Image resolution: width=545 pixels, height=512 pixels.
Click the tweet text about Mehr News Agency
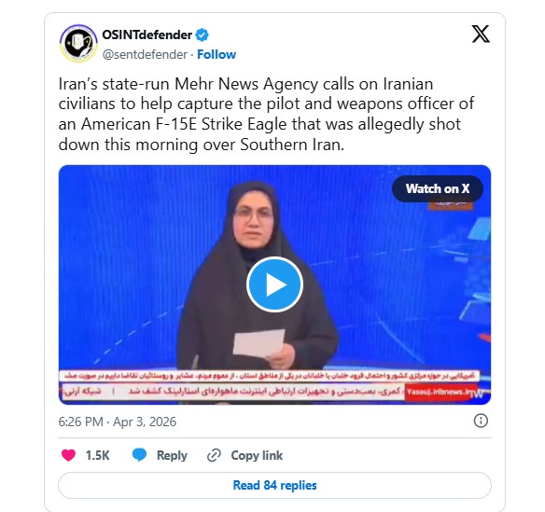[266, 115]
